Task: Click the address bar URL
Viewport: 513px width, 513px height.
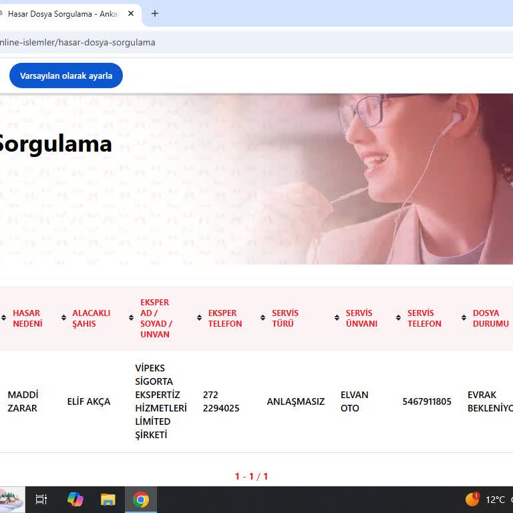Action: [77, 43]
